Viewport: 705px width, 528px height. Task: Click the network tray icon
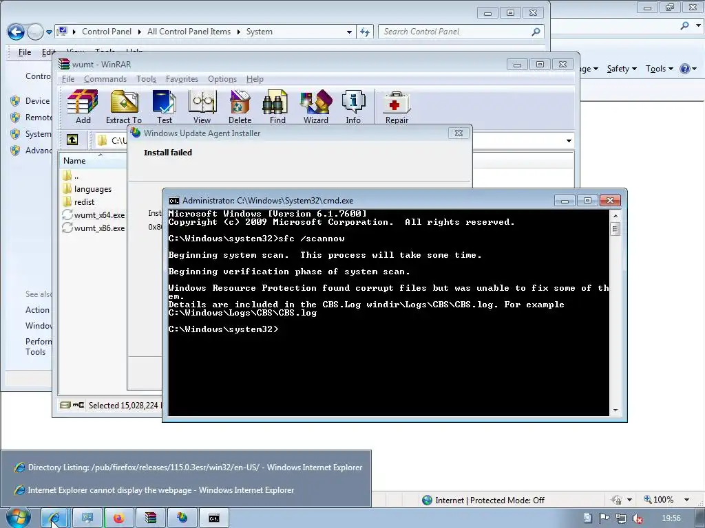point(620,518)
